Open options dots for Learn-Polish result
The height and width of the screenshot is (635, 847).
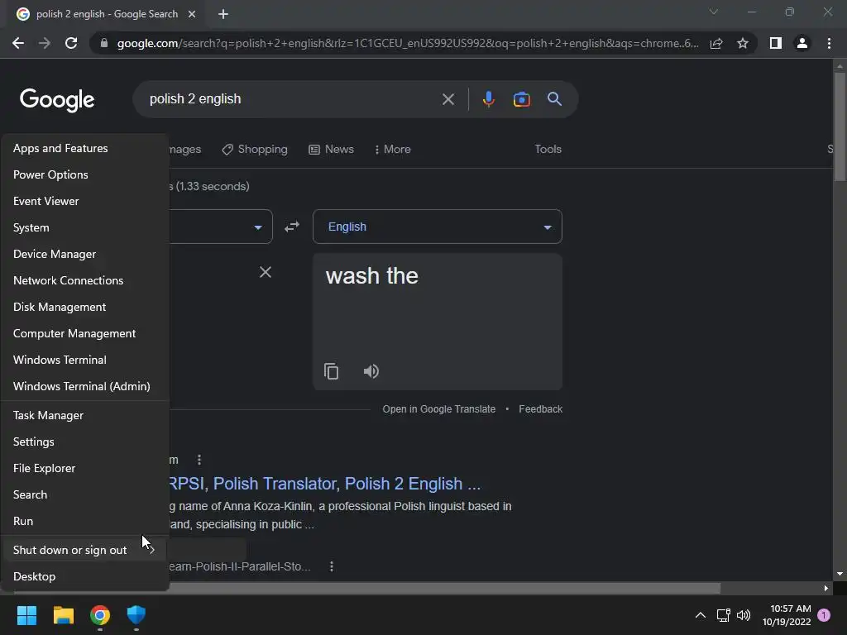(332, 566)
